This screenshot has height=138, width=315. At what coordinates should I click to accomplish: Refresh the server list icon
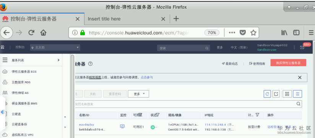(x=267, y=94)
